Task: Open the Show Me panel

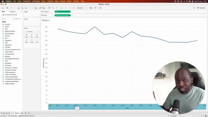Action: coord(201,8)
